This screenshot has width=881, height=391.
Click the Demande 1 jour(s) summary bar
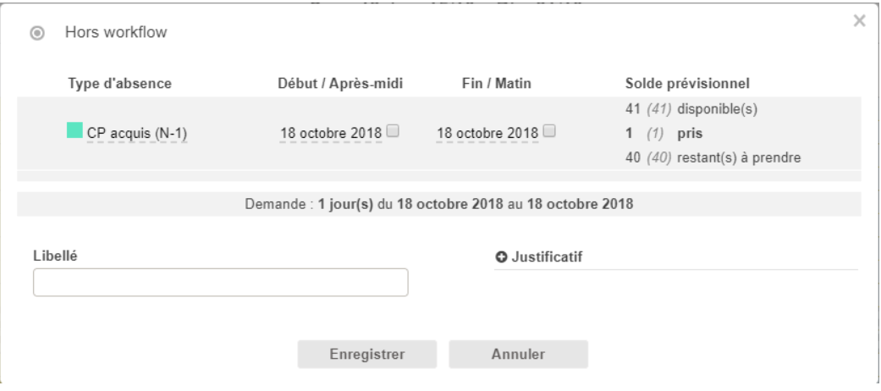(x=438, y=204)
